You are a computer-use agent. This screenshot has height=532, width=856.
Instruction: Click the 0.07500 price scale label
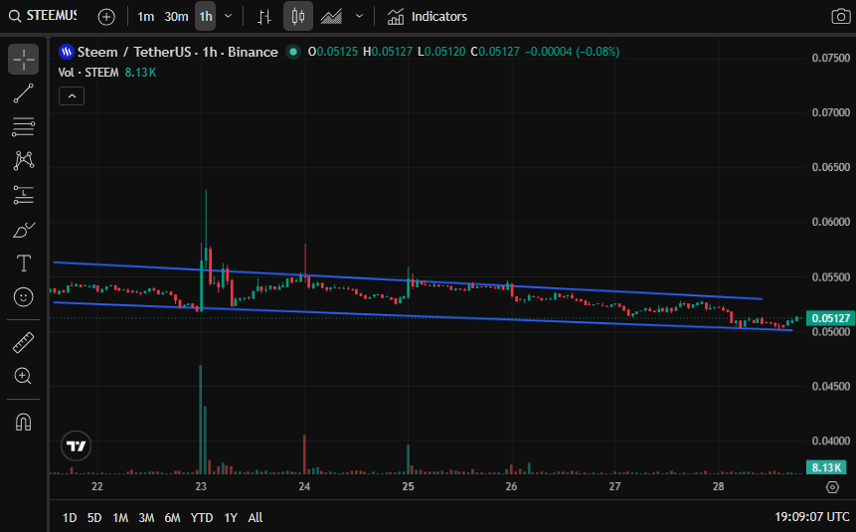[x=830, y=58]
